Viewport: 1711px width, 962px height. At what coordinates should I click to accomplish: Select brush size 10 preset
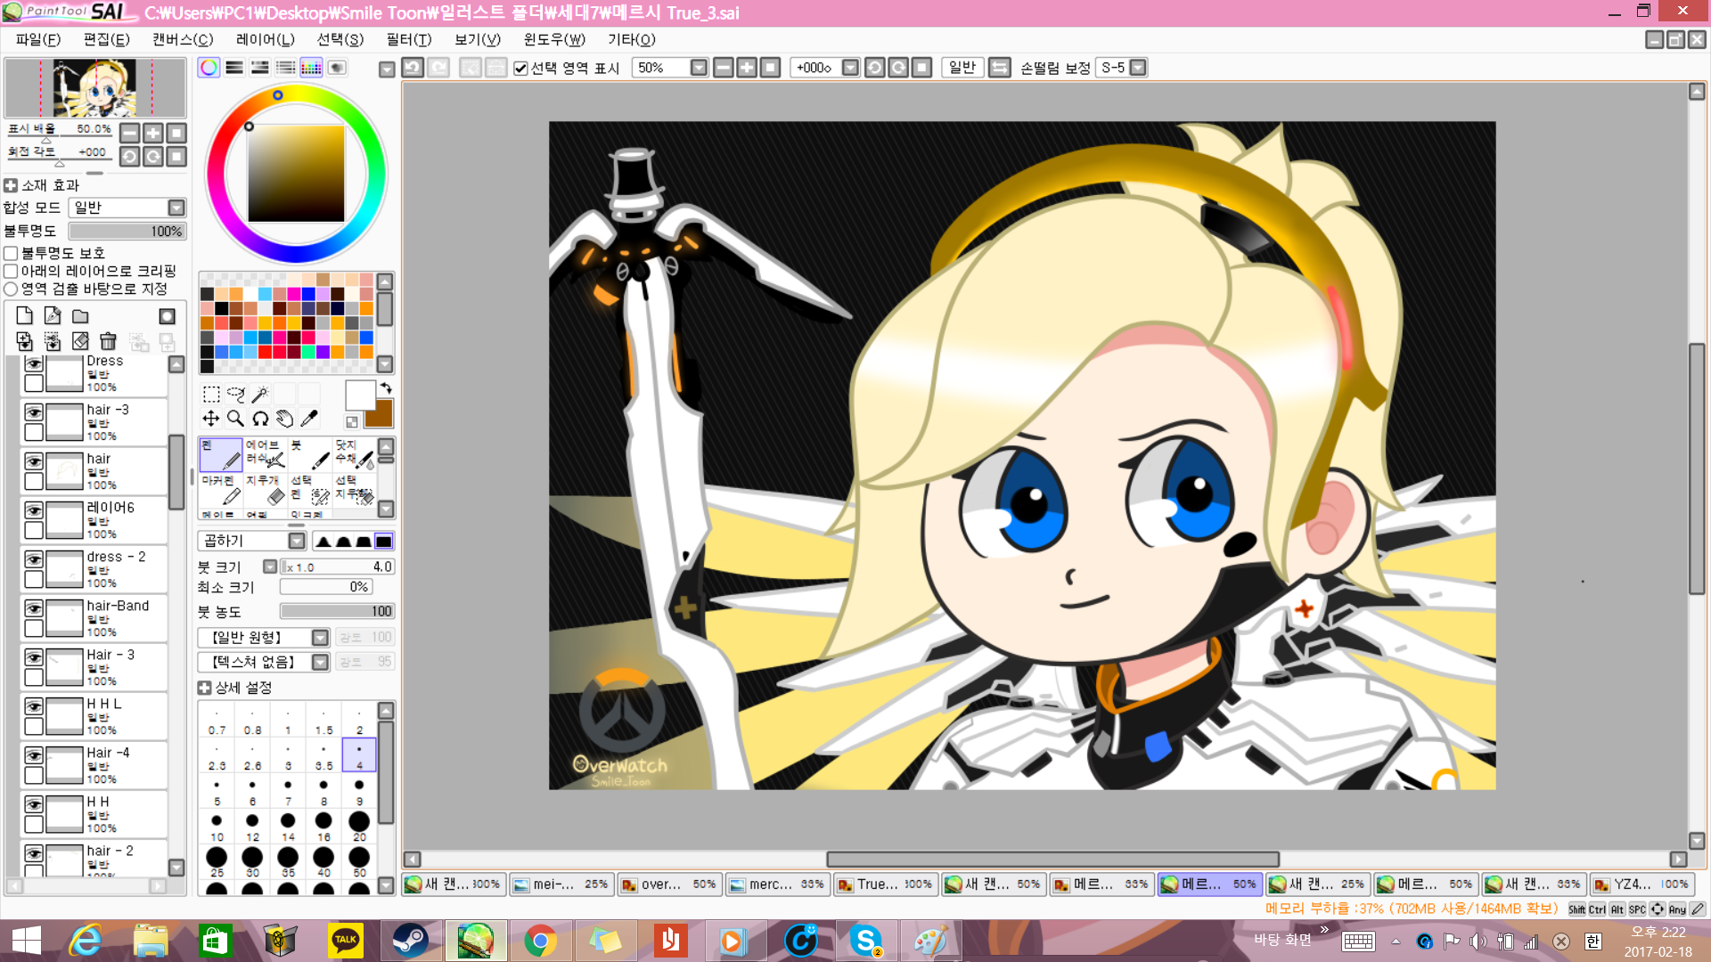(x=217, y=826)
